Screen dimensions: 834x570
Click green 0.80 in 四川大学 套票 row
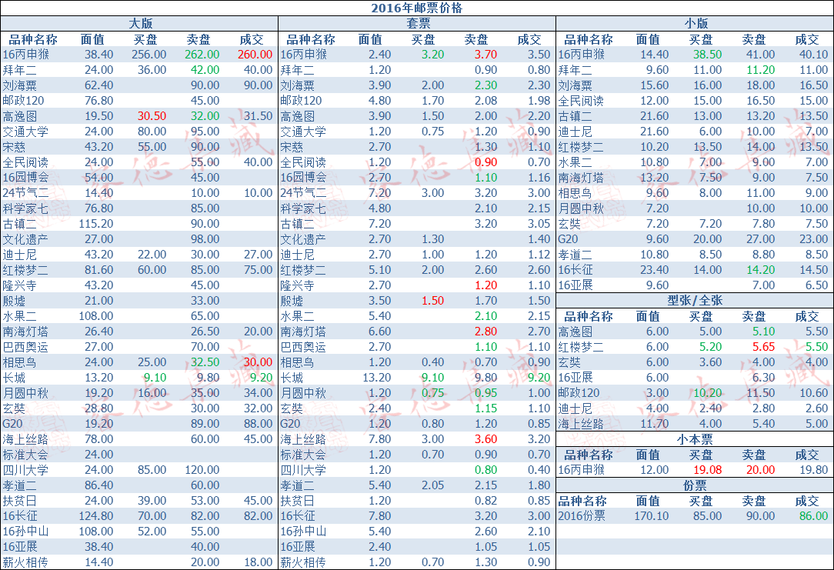pyautogui.click(x=486, y=470)
